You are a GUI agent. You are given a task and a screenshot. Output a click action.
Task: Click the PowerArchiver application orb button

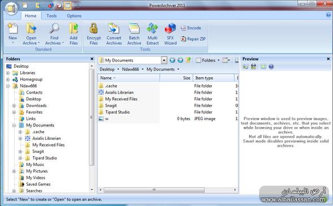click(11, 8)
